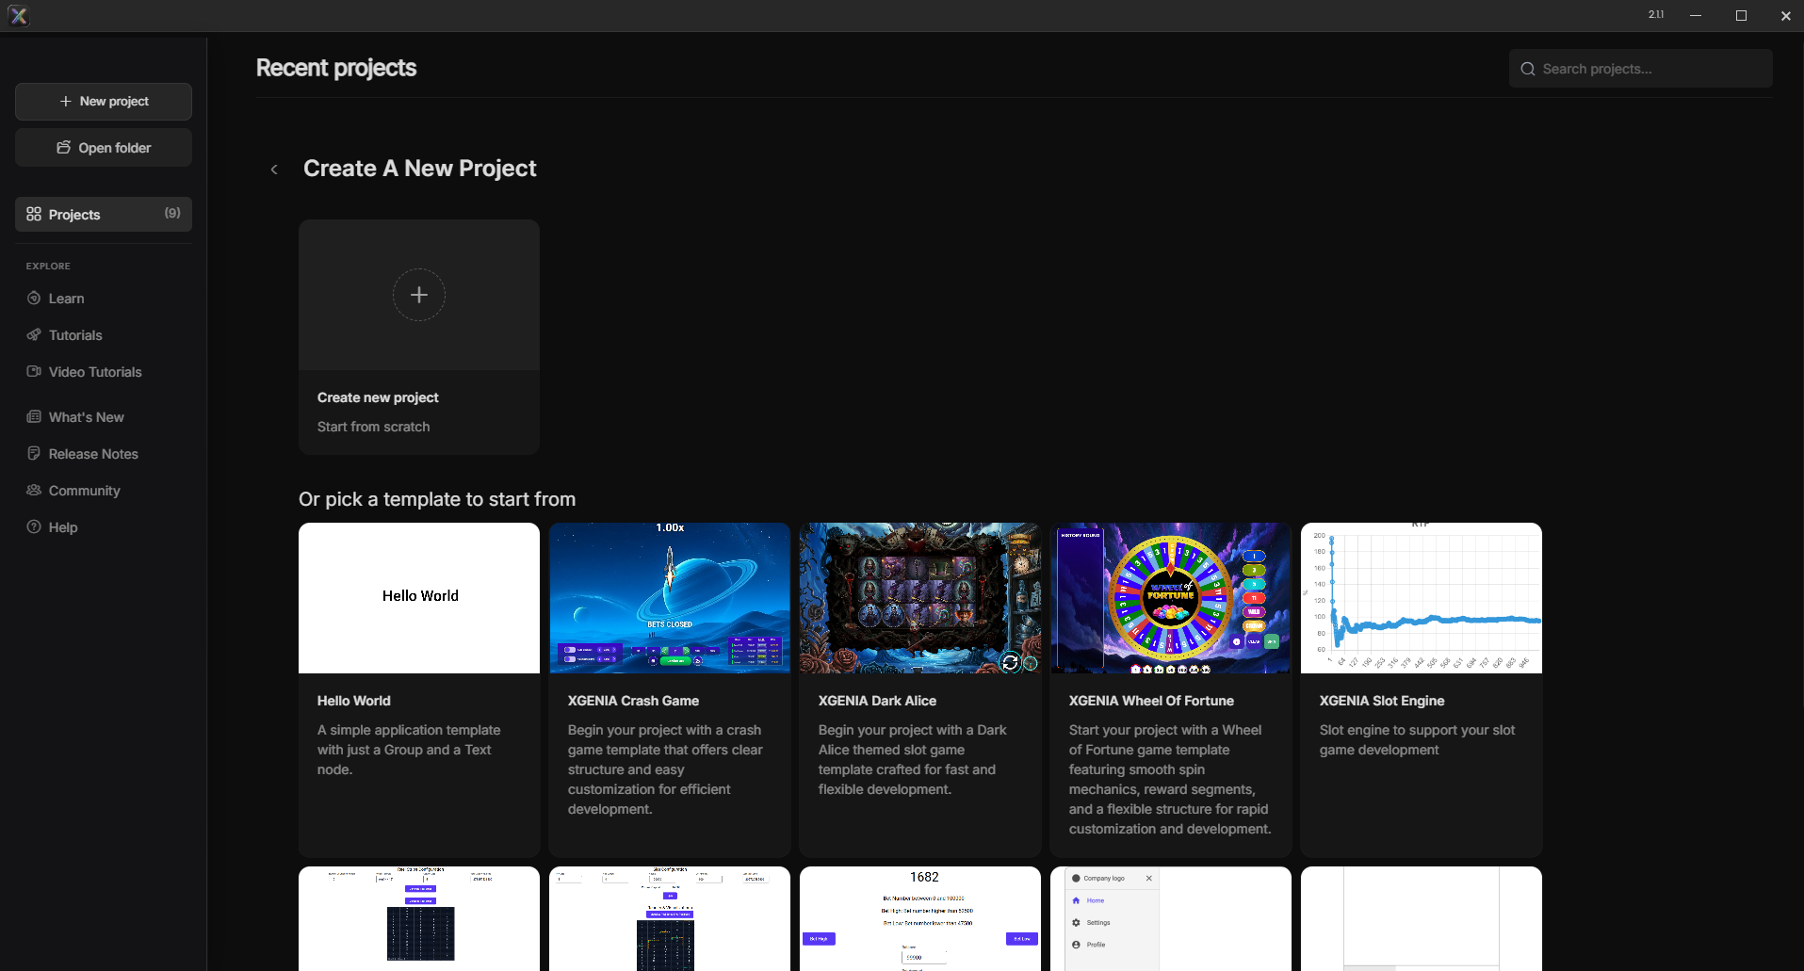Image resolution: width=1804 pixels, height=971 pixels.
Task: Click the XGENIA app logo icon
Action: [x=18, y=15]
